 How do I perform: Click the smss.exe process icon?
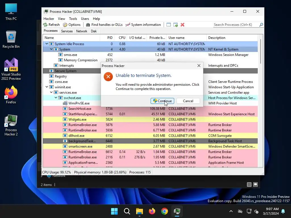pos(61,55)
